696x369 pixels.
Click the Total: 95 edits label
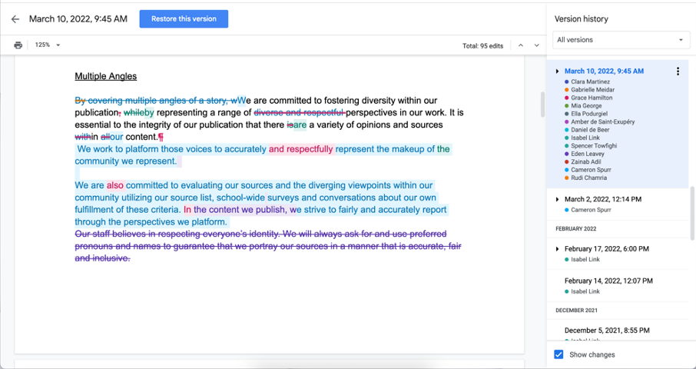[483, 45]
